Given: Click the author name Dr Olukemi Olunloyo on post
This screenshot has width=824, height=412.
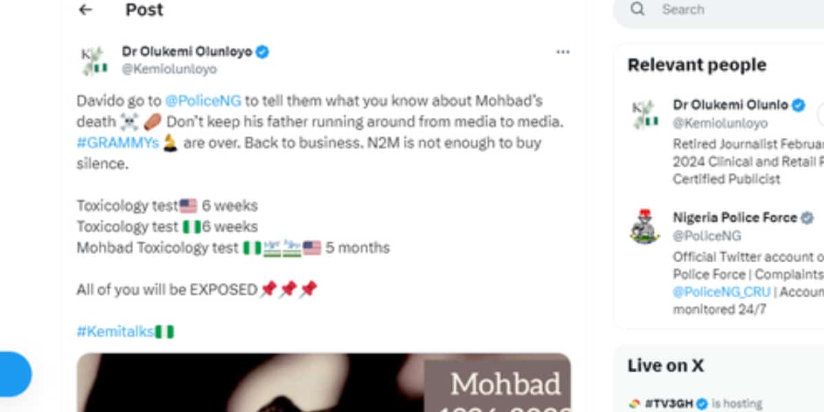Looking at the screenshot, I should 187,51.
